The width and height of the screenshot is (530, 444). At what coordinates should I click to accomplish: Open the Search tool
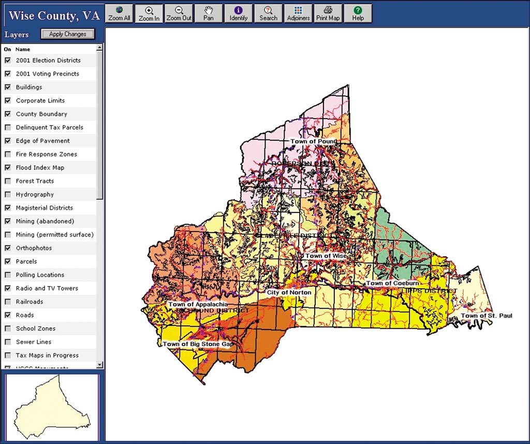[268, 14]
